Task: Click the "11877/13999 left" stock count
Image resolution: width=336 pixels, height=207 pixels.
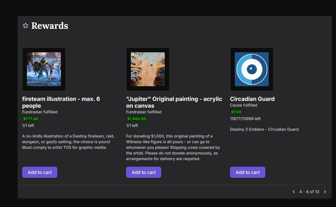Action: tap(245, 118)
